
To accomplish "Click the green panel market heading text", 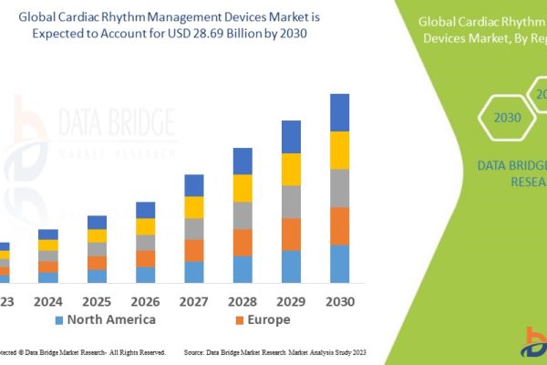I will tap(482, 30).
